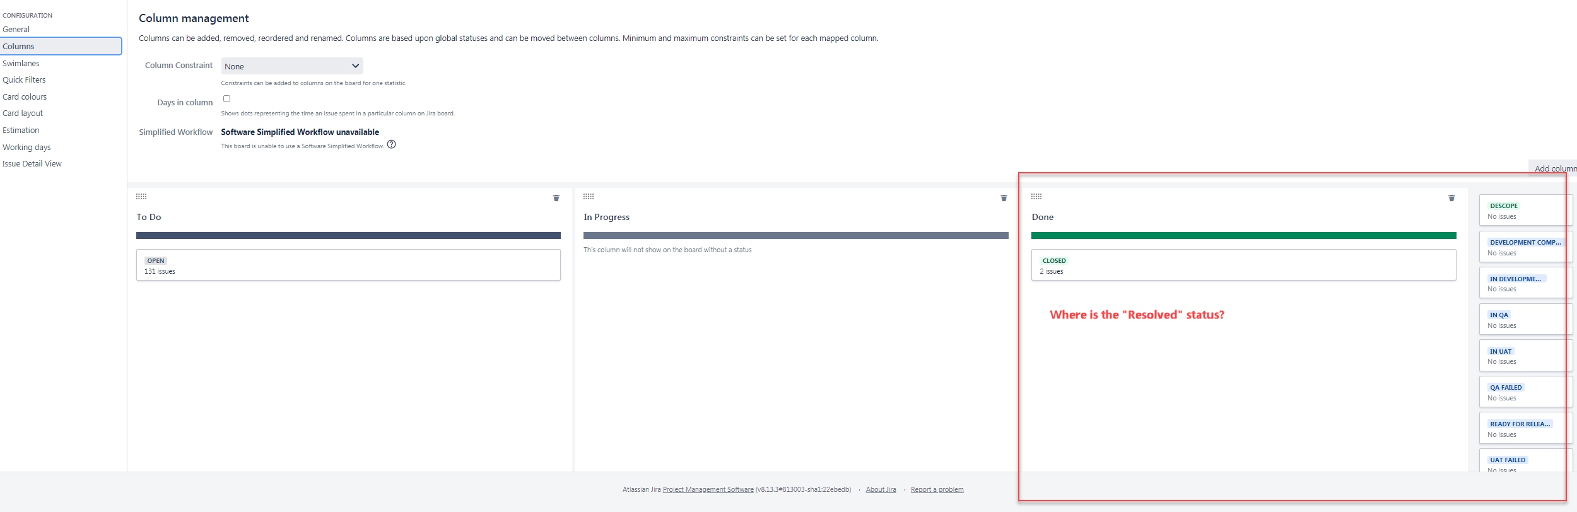Select the CLOSED status card
Screen dimensions: 1577x512
coord(1244,265)
